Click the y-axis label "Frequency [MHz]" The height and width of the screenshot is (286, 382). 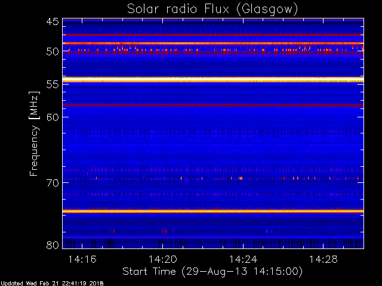tap(34, 133)
